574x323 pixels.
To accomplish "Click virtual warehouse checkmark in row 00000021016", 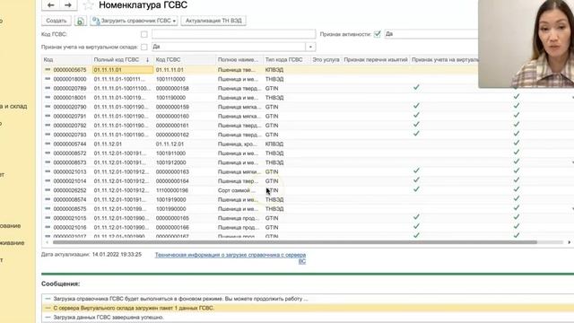I will (x=416, y=226).
